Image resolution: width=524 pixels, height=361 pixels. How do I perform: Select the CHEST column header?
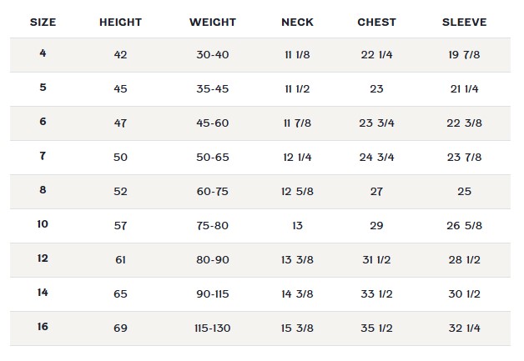tap(376, 23)
